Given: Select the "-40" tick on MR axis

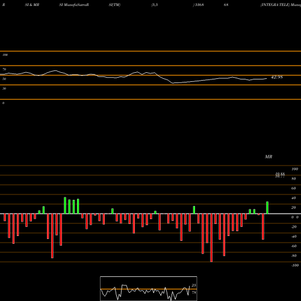Looking at the screenshot, I should pos(294,237).
